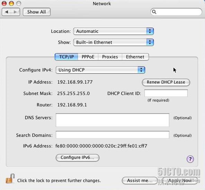
Task: Click the IP address 192.168.99.177
Action: tap(75, 82)
